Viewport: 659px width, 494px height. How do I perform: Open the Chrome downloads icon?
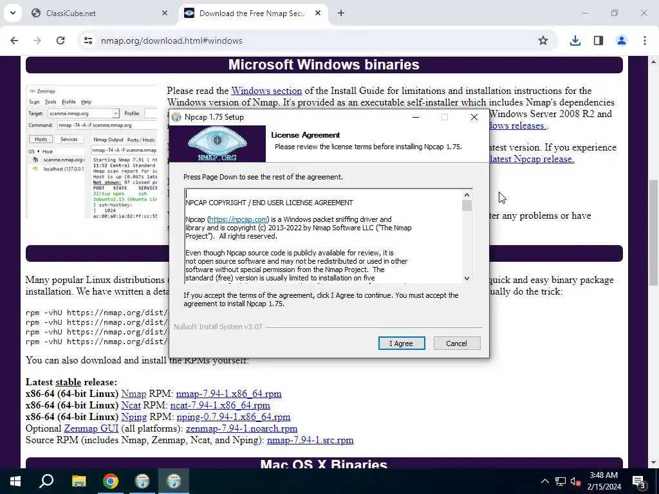tap(575, 41)
